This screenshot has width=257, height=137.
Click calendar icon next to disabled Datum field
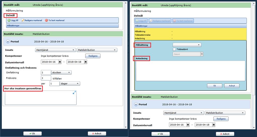202,54
